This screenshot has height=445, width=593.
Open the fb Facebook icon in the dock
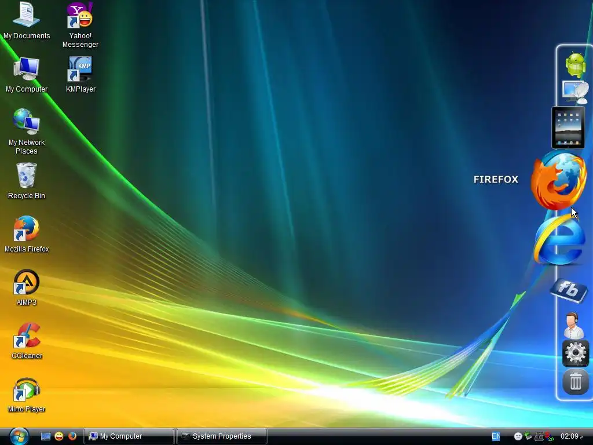tap(569, 291)
